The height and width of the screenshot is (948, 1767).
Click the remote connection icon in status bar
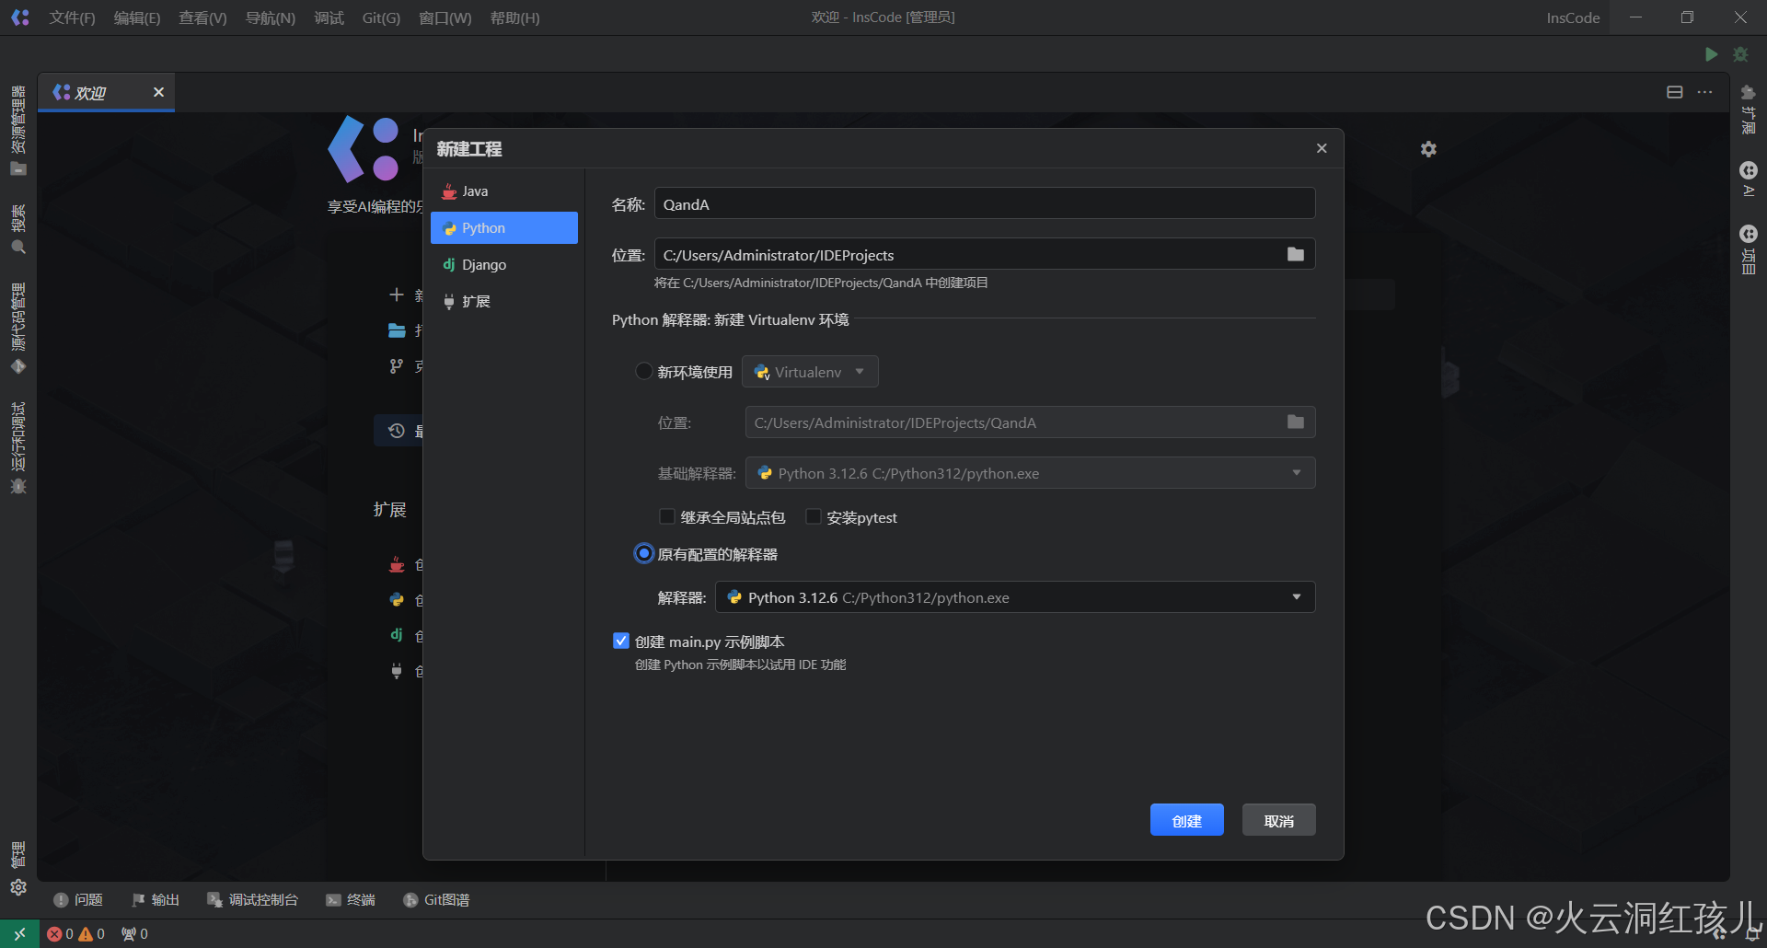tap(19, 933)
